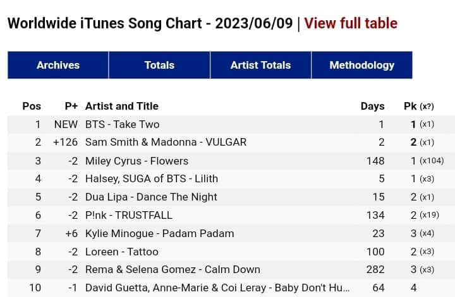
Task: Open the View full table link
Action: pos(351,24)
